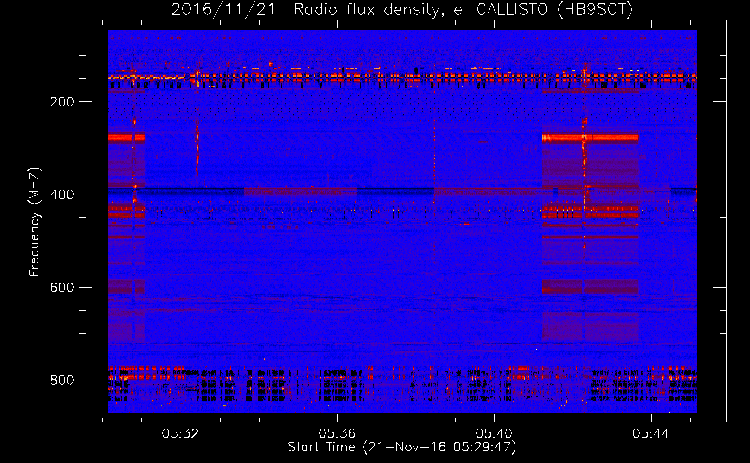This screenshot has width=750, height=463.
Task: Click the plot title 'Radio flux density, e-CALLISTO (HB9SCT)'
Action: point(463,9)
